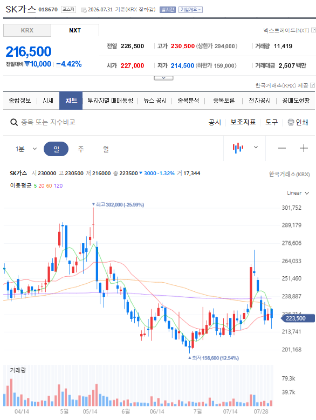This screenshot has width=316, height=420.
Task: Click the 공시 chart option
Action: pyautogui.click(x=215, y=122)
